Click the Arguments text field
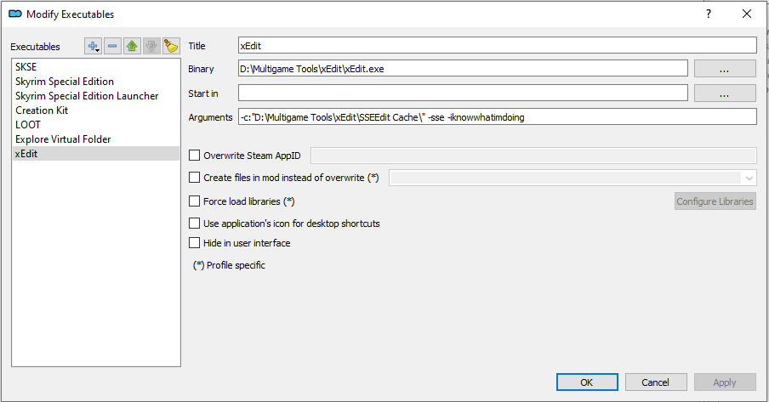The image size is (769, 402). click(x=497, y=117)
